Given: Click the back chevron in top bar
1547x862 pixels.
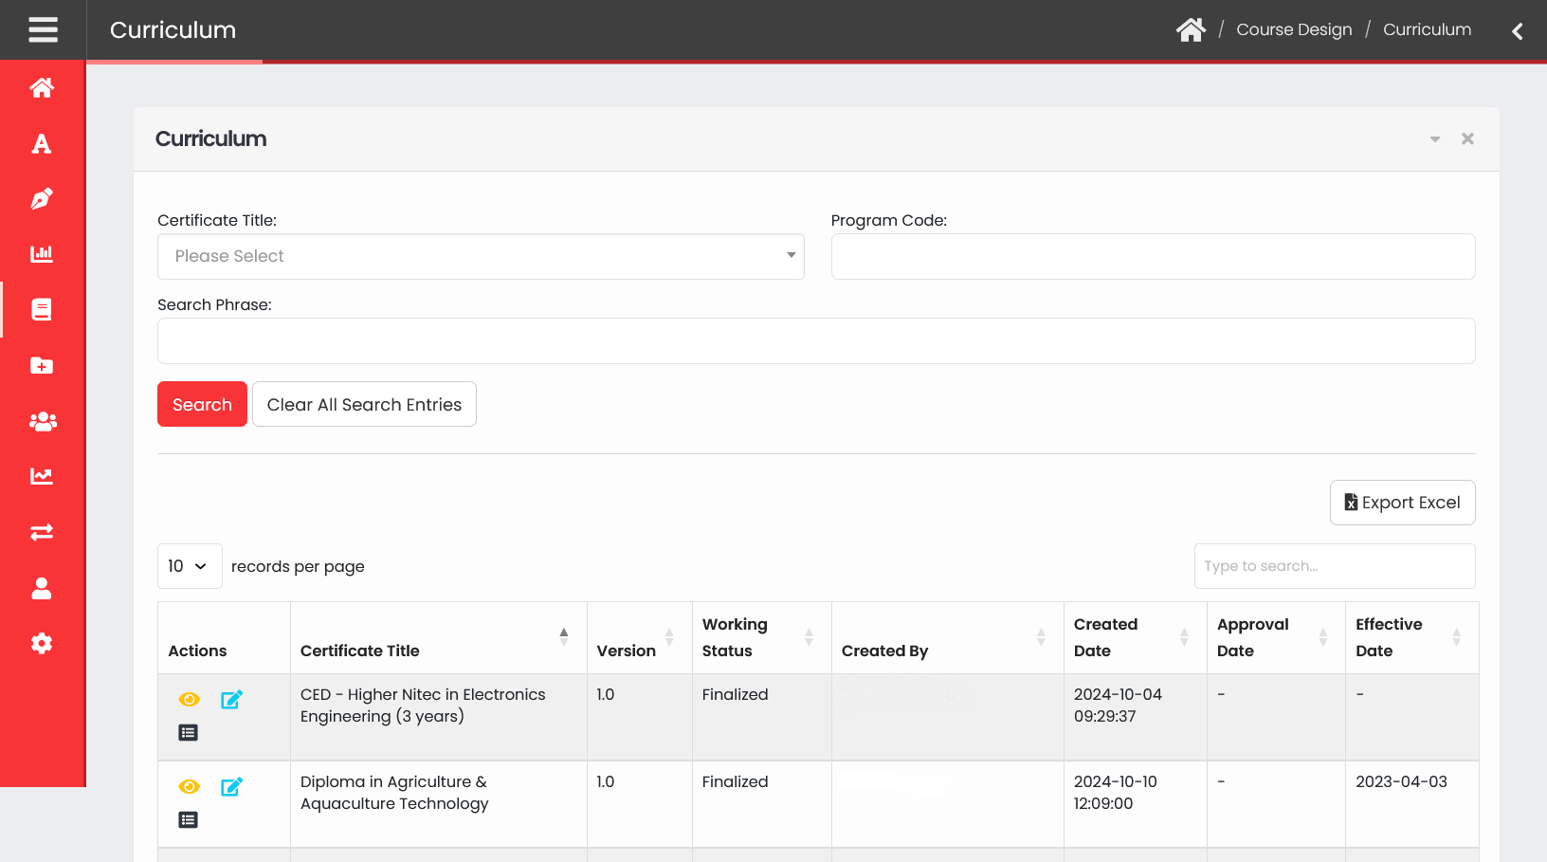Looking at the screenshot, I should click(1517, 30).
